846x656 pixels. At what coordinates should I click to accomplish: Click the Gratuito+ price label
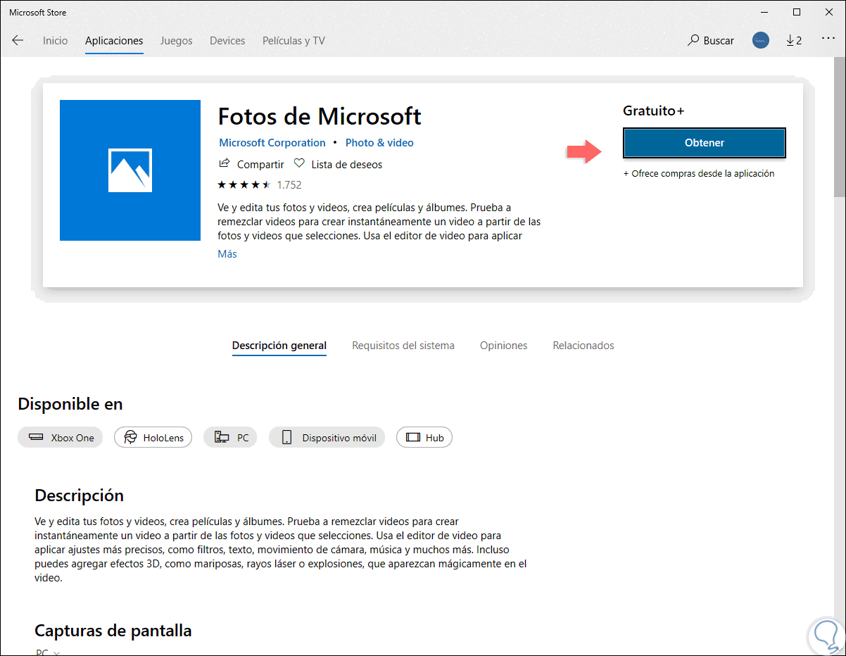(654, 111)
